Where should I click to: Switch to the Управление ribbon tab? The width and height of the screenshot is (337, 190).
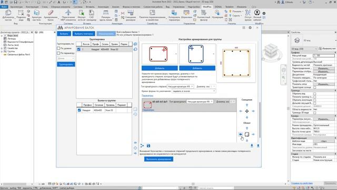pyautogui.click(x=179, y=7)
